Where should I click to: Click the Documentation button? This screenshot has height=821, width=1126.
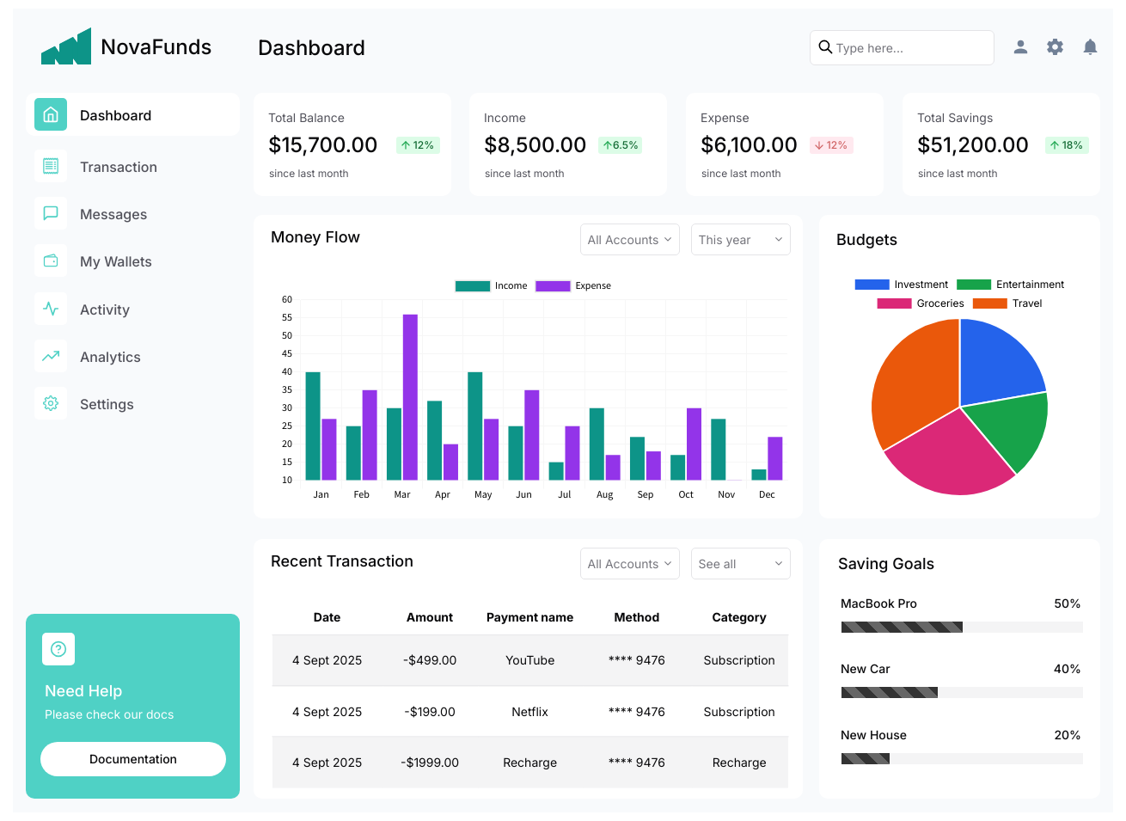click(x=133, y=759)
